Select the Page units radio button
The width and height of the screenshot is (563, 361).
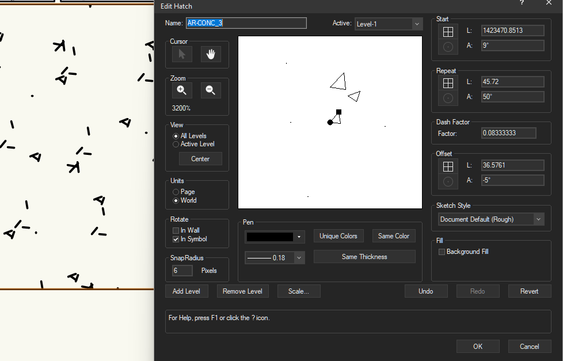coord(176,192)
